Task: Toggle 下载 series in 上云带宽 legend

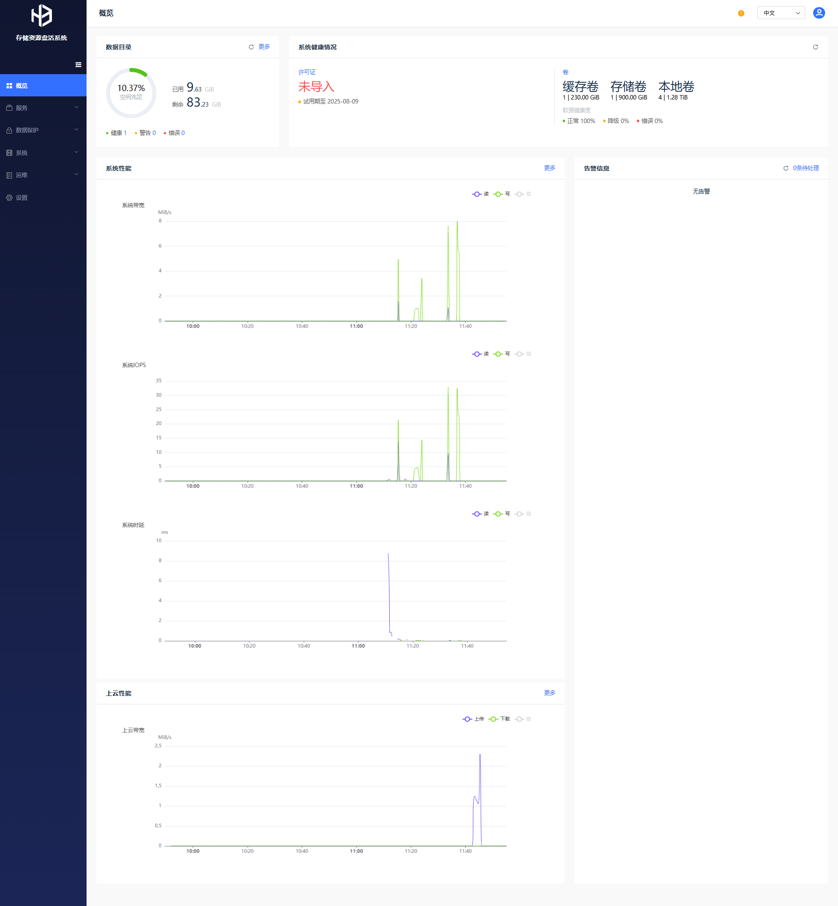Action: tap(499, 719)
